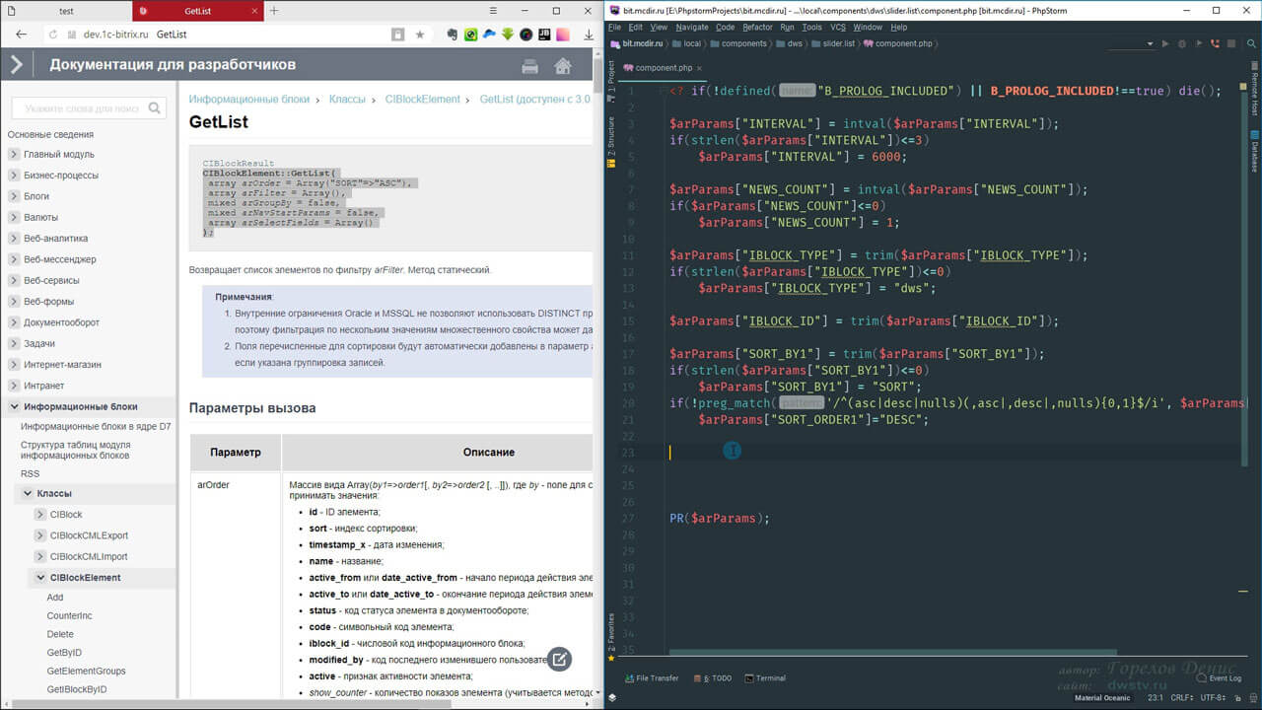Open PhpStorm Navigate menu
1262x710 pixels.
692,28
